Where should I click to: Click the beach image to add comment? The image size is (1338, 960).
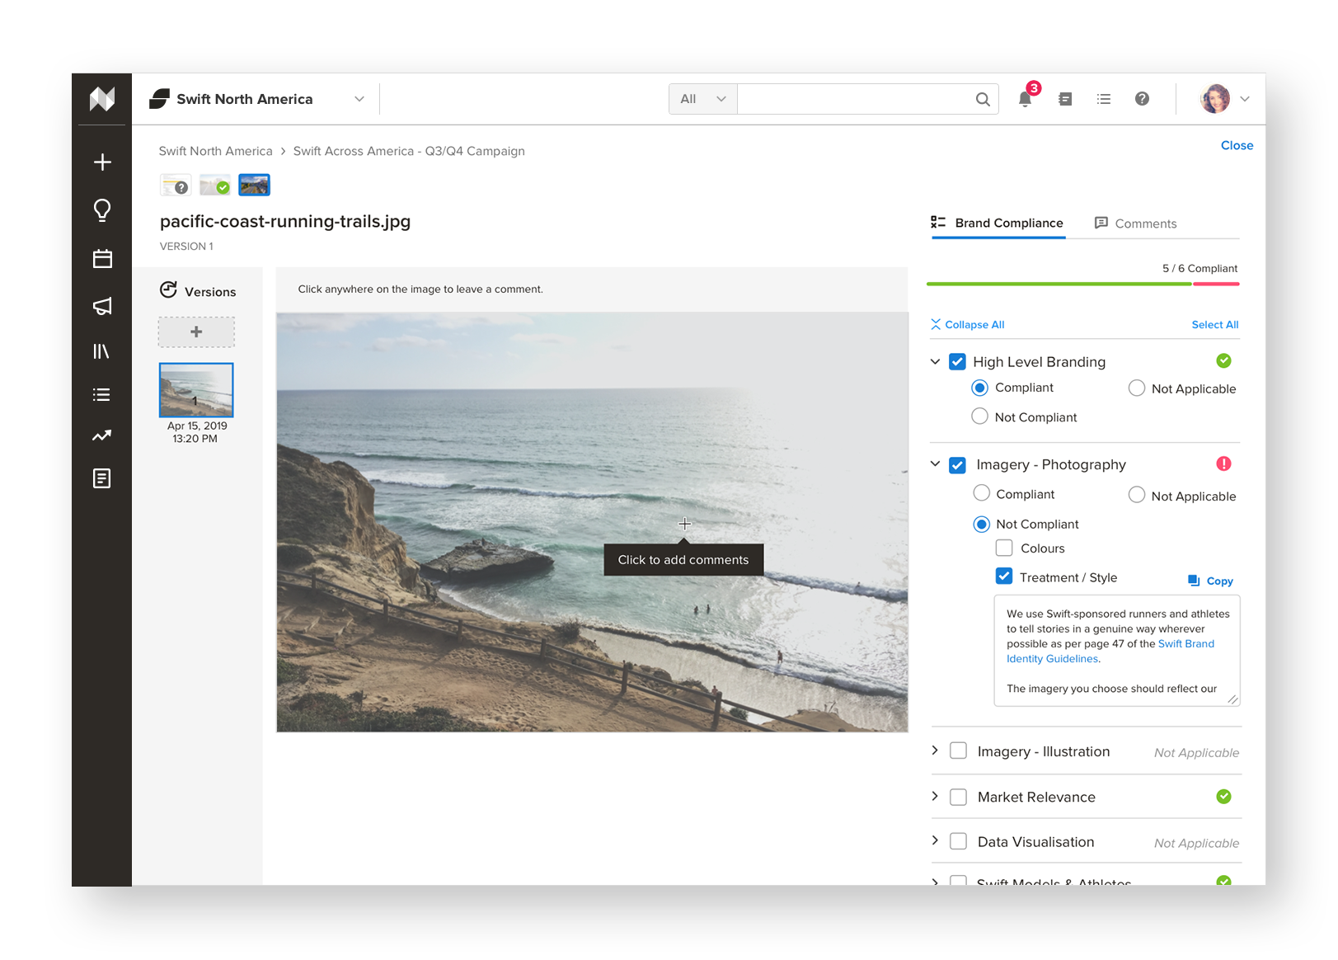pos(592,522)
